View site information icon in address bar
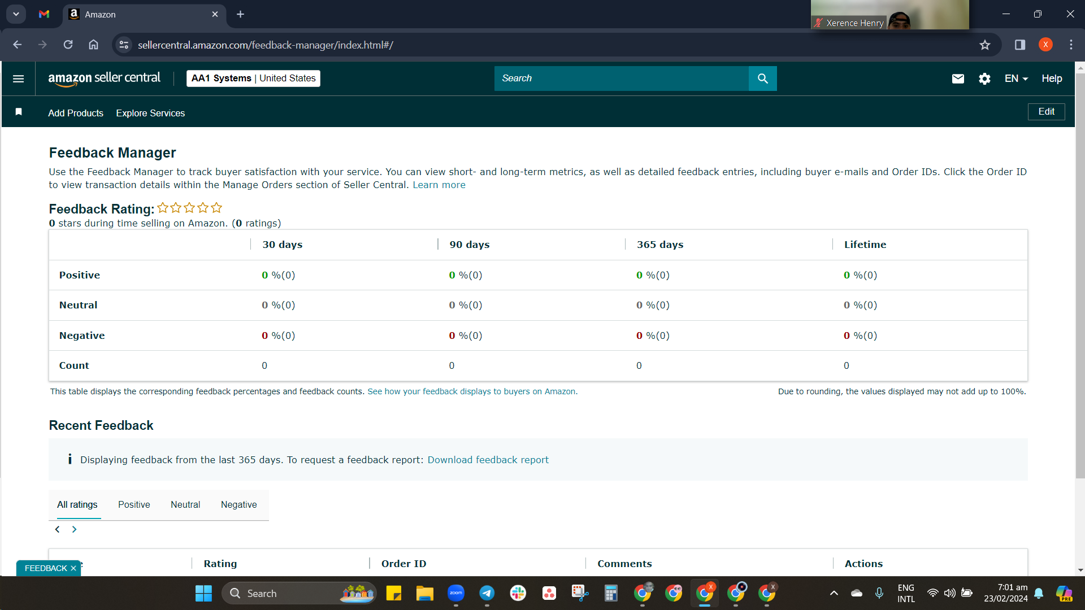 pyautogui.click(x=124, y=45)
